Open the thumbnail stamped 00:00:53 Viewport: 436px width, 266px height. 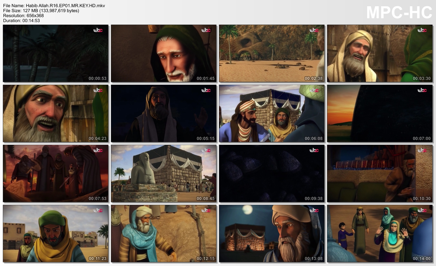(x=56, y=54)
